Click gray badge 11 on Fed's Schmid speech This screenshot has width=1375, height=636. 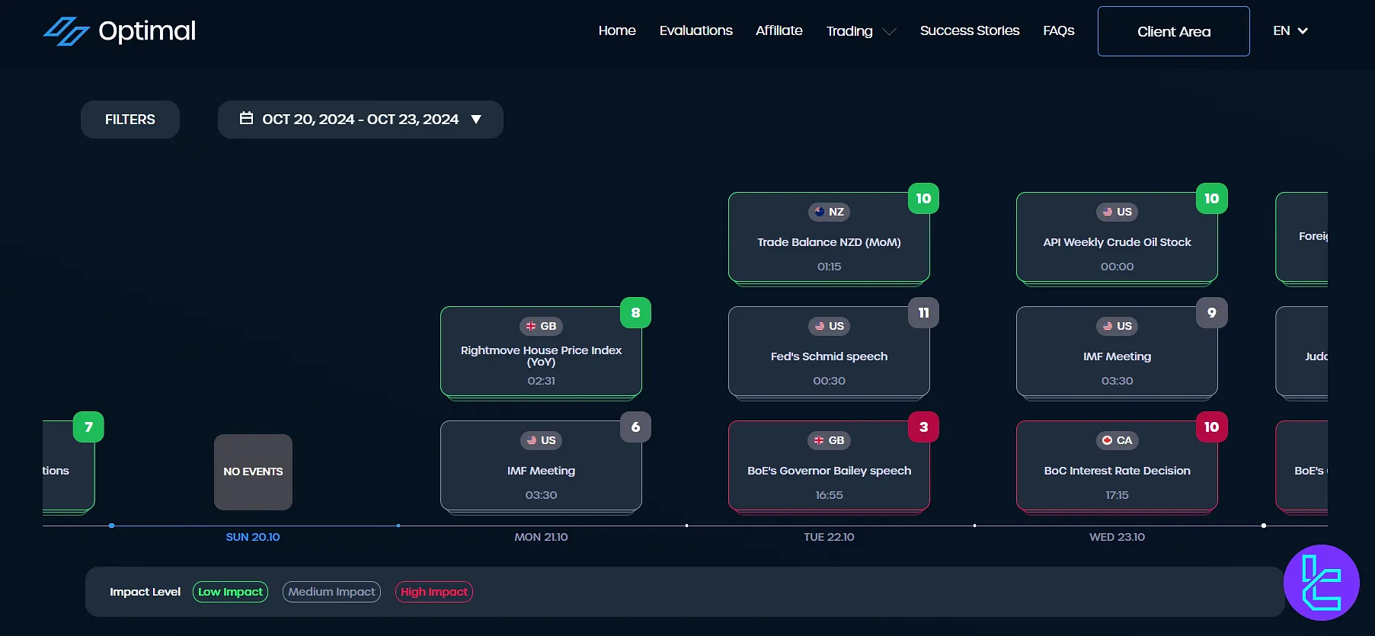coord(923,313)
